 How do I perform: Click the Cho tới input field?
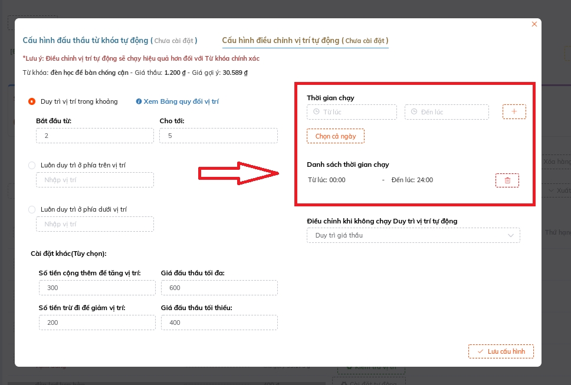point(218,136)
